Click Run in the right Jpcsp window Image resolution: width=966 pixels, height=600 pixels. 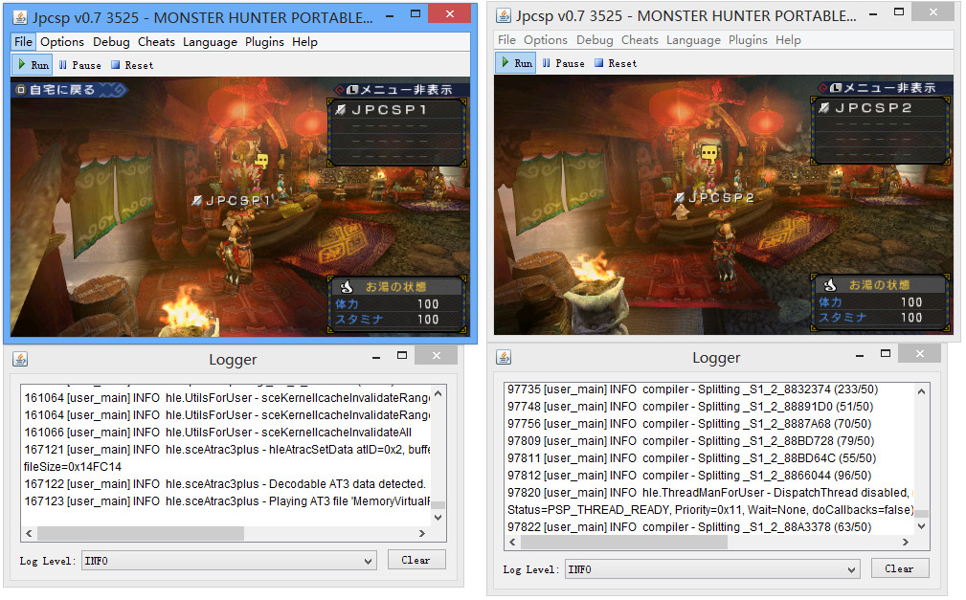pos(517,63)
